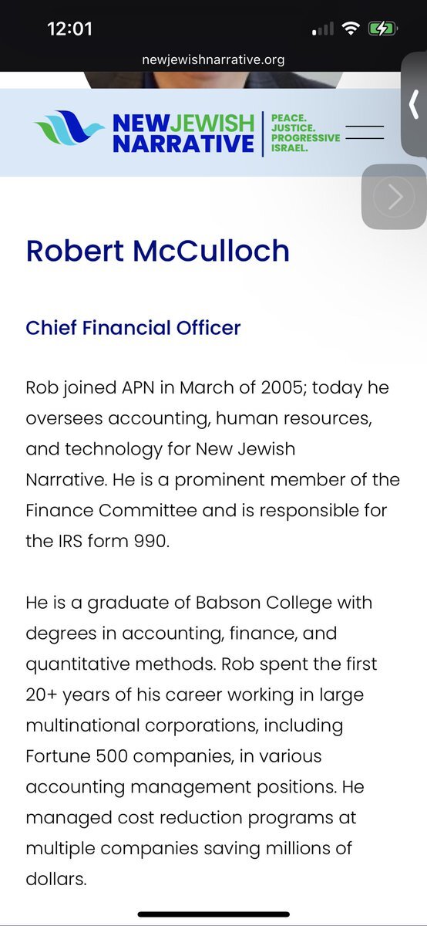Tap the circular right arrow button

(395, 197)
